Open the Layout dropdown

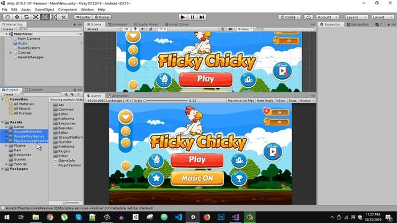point(383,17)
